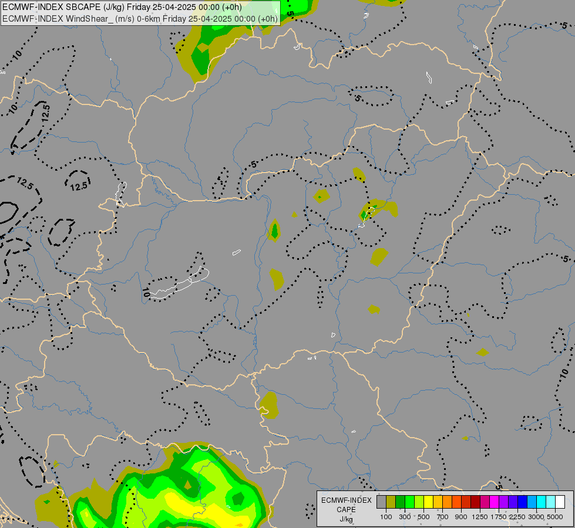Click the legend value 900
This screenshot has width=575, height=528.
[x=461, y=517]
